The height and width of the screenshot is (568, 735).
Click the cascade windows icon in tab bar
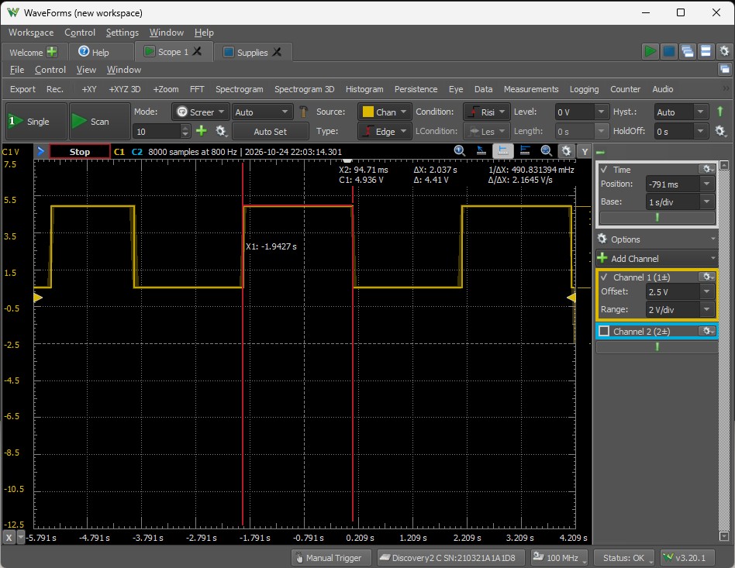click(688, 51)
